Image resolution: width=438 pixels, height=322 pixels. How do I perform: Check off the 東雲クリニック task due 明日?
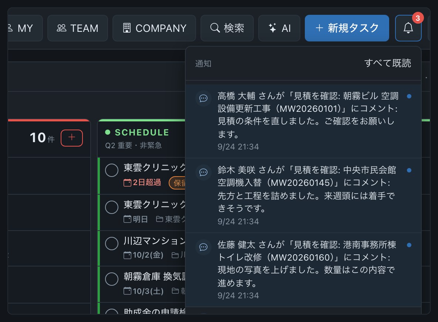[112, 207]
